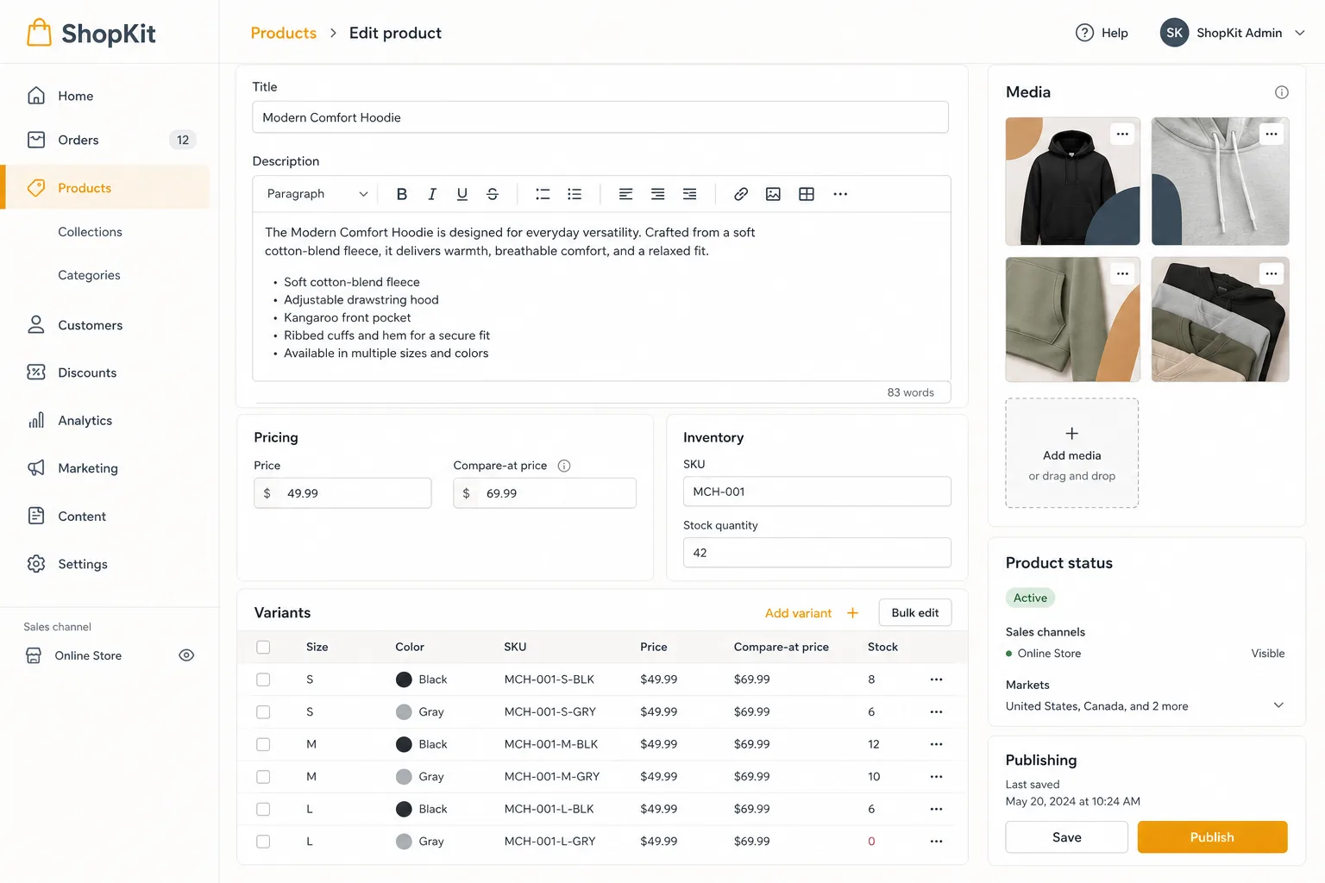Open Collections under Products
This screenshot has width=1325, height=883.
[90, 232]
